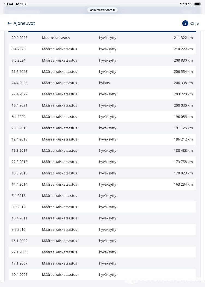Click the 16.4.2021 inspection date
This screenshot has height=287, width=205.
point(19,105)
